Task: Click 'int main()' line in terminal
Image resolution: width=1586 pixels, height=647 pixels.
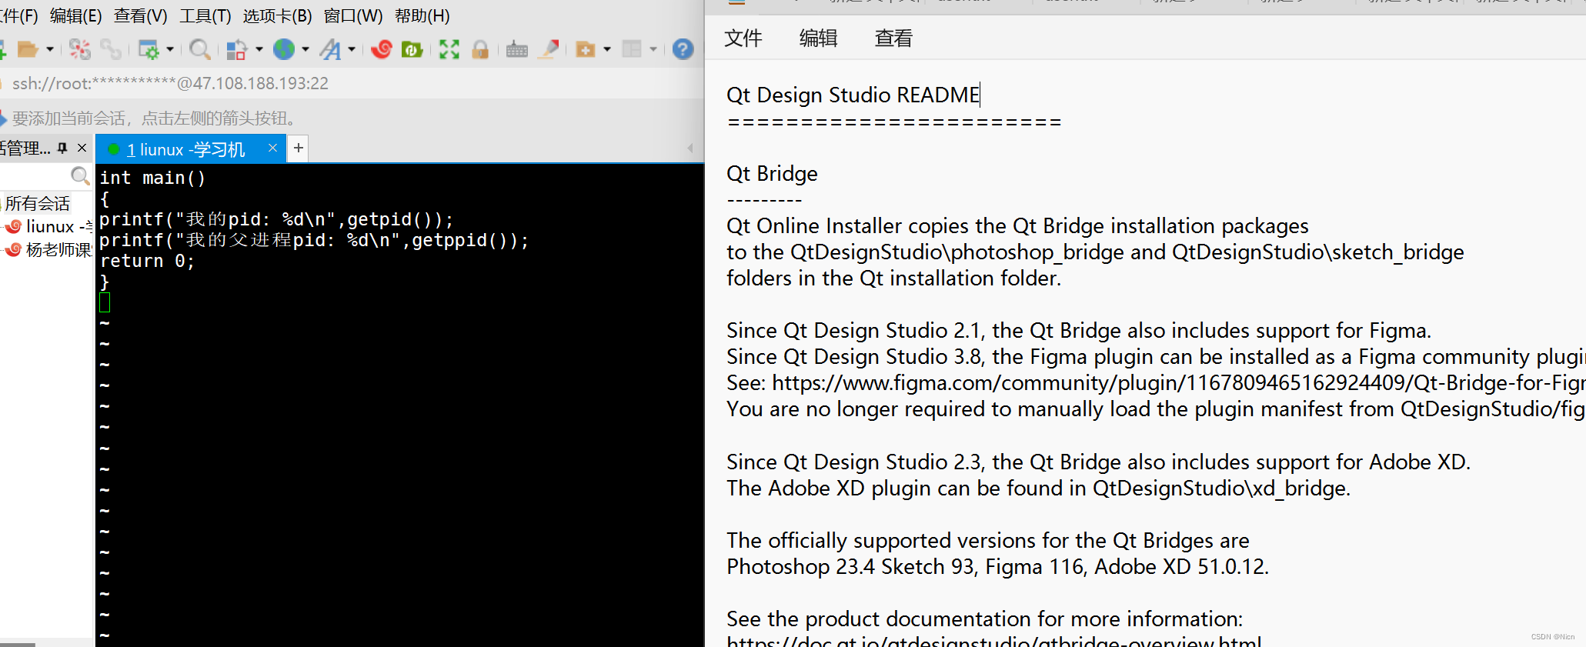Action: (152, 178)
